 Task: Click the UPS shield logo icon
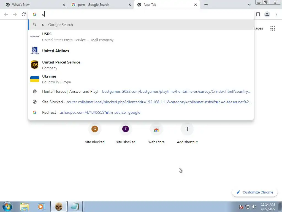[x=34, y=65]
